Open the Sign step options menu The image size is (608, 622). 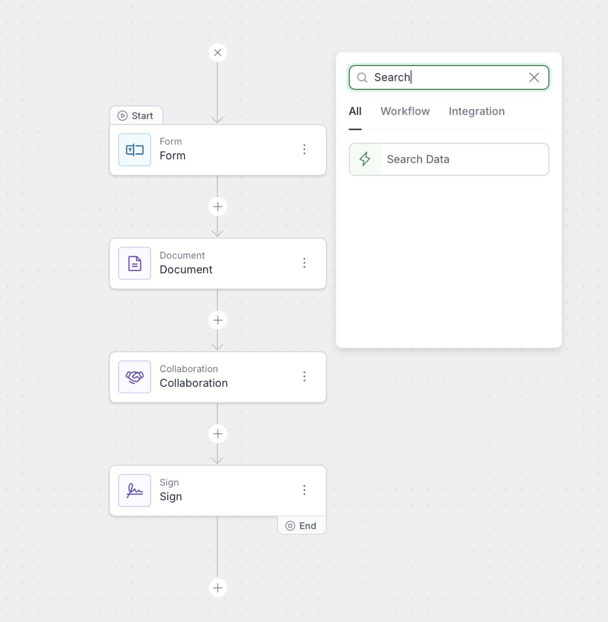pos(304,490)
